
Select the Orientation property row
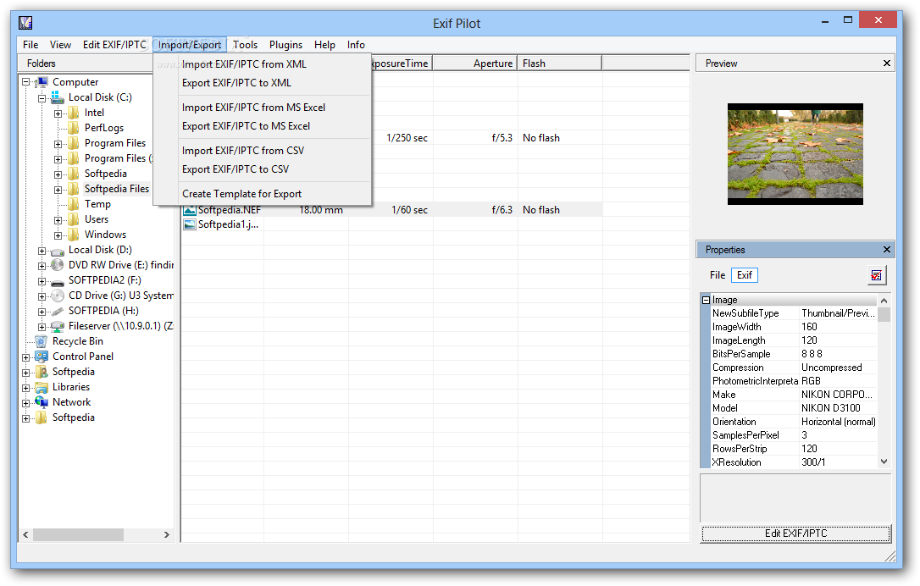(x=794, y=422)
